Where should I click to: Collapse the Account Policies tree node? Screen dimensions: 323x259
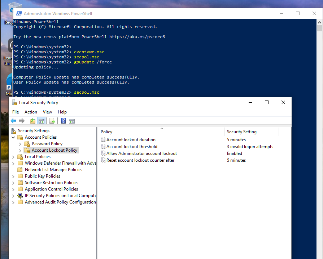[13, 137]
